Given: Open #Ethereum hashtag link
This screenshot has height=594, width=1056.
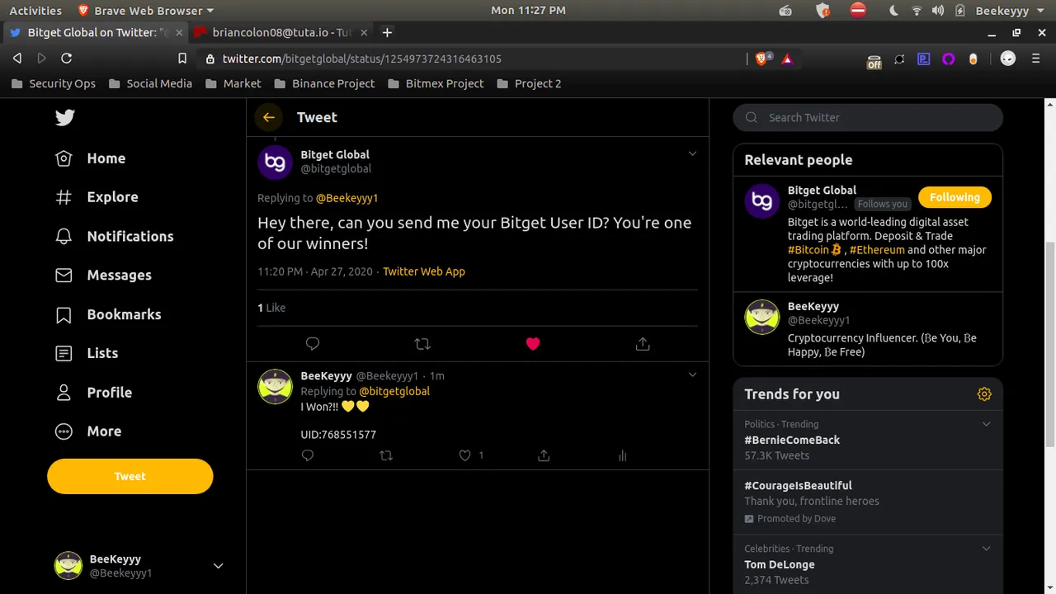Looking at the screenshot, I should point(877,250).
